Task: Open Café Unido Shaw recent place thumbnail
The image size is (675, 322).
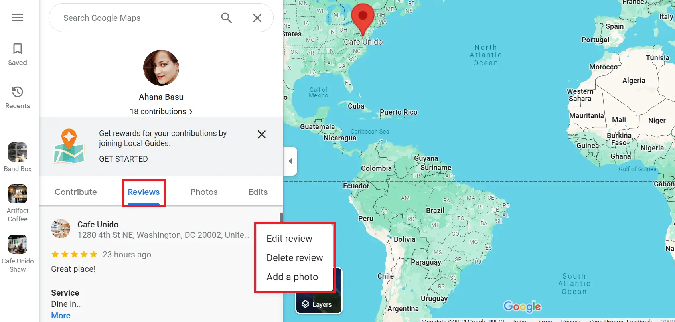Action: point(18,244)
